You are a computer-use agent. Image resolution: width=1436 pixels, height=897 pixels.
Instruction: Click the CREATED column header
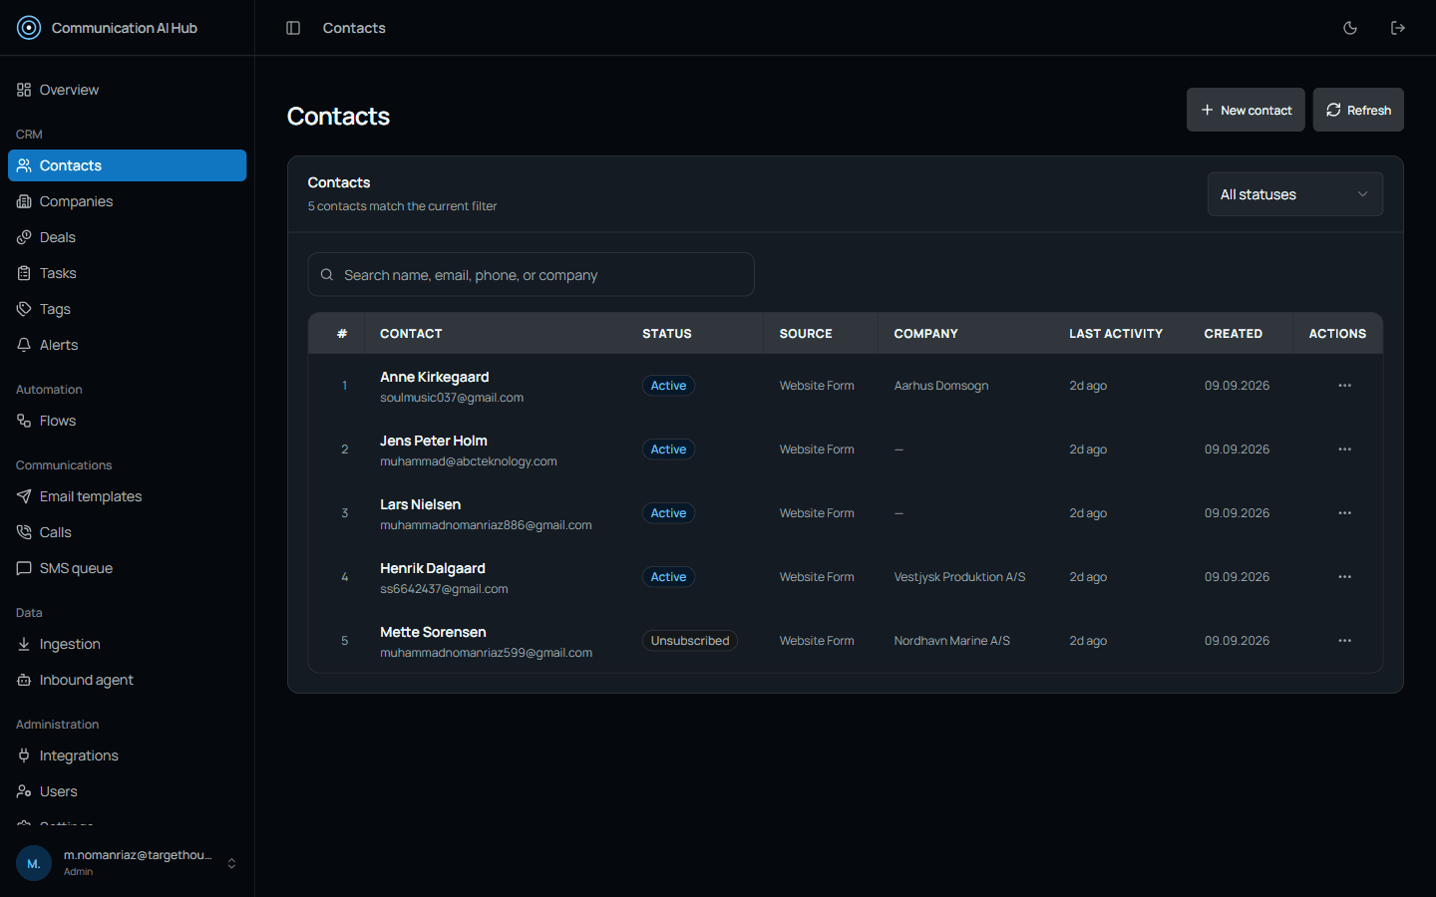1233,334
